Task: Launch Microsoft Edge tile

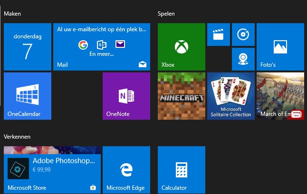Action: point(126,170)
